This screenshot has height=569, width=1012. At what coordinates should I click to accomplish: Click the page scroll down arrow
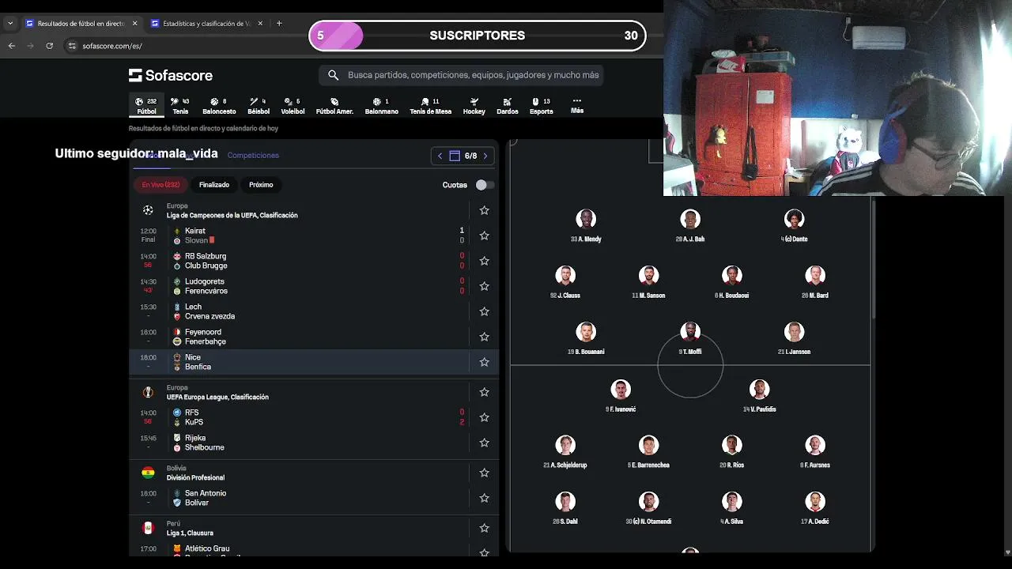click(x=1006, y=552)
